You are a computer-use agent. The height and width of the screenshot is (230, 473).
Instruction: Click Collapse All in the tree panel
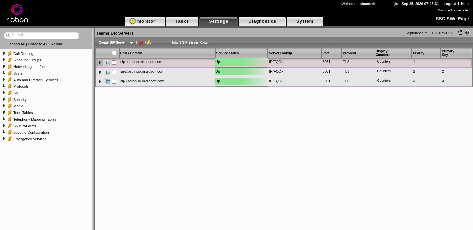(x=38, y=44)
